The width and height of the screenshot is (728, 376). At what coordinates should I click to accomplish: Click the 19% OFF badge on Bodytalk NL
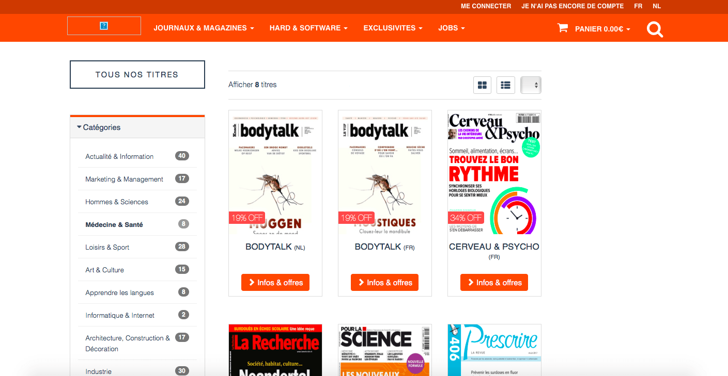click(x=246, y=218)
